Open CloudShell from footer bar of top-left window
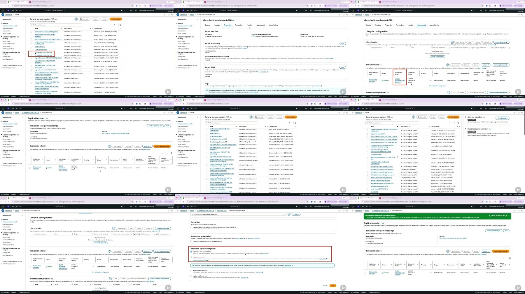The width and height of the screenshot is (525, 294). (6, 97)
